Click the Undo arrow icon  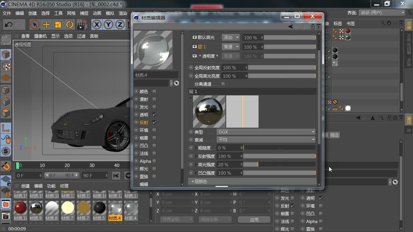point(9,24)
